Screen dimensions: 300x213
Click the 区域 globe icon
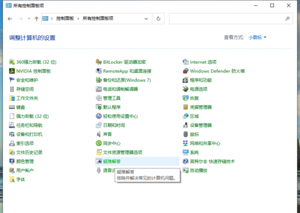point(186,116)
